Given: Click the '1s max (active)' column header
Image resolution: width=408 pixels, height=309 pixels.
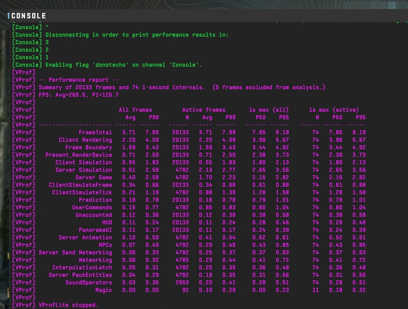Looking at the screenshot, I should click(x=334, y=110).
